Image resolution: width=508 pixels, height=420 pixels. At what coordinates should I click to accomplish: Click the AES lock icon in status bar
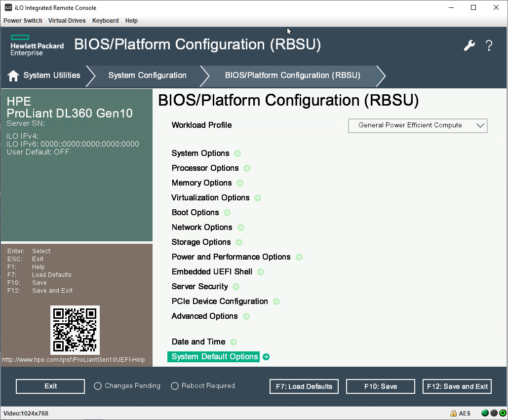pyautogui.click(x=453, y=413)
